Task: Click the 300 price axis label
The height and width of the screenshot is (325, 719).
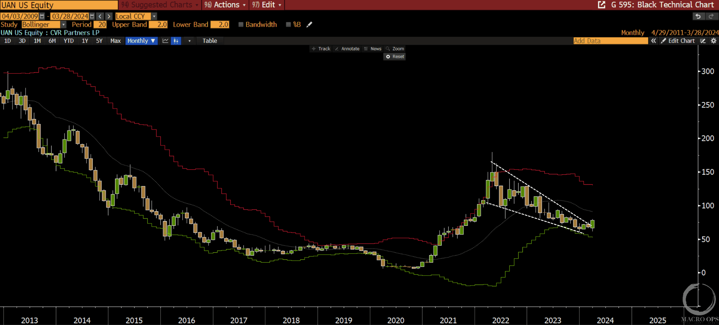Action: pyautogui.click(x=708, y=71)
